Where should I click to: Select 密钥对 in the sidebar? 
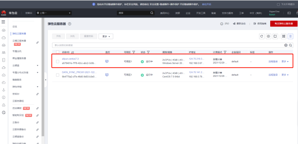(16, 94)
